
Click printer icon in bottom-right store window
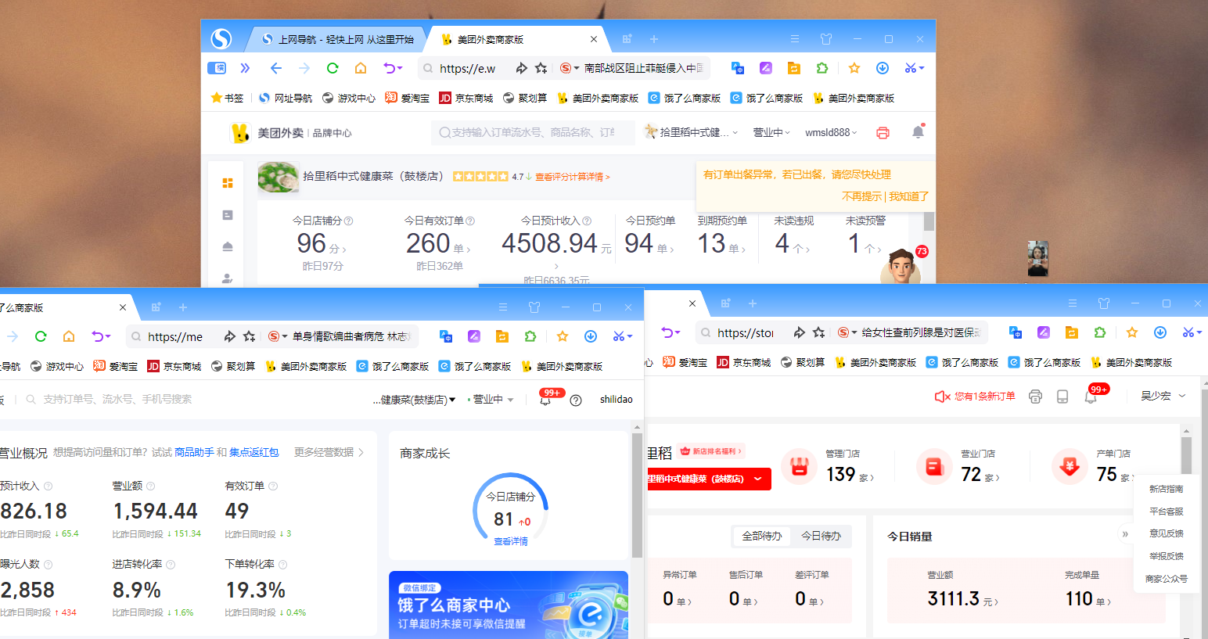tap(1035, 397)
